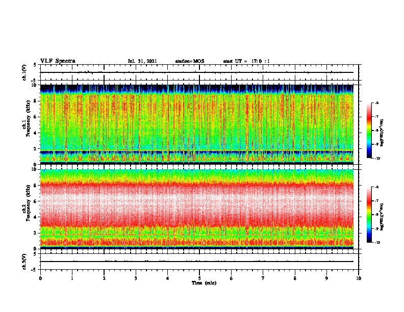This screenshot has height=312, width=404.
Task: Click the '8' kHz tick on ch.2 frequency axis
Action: click(x=36, y=186)
